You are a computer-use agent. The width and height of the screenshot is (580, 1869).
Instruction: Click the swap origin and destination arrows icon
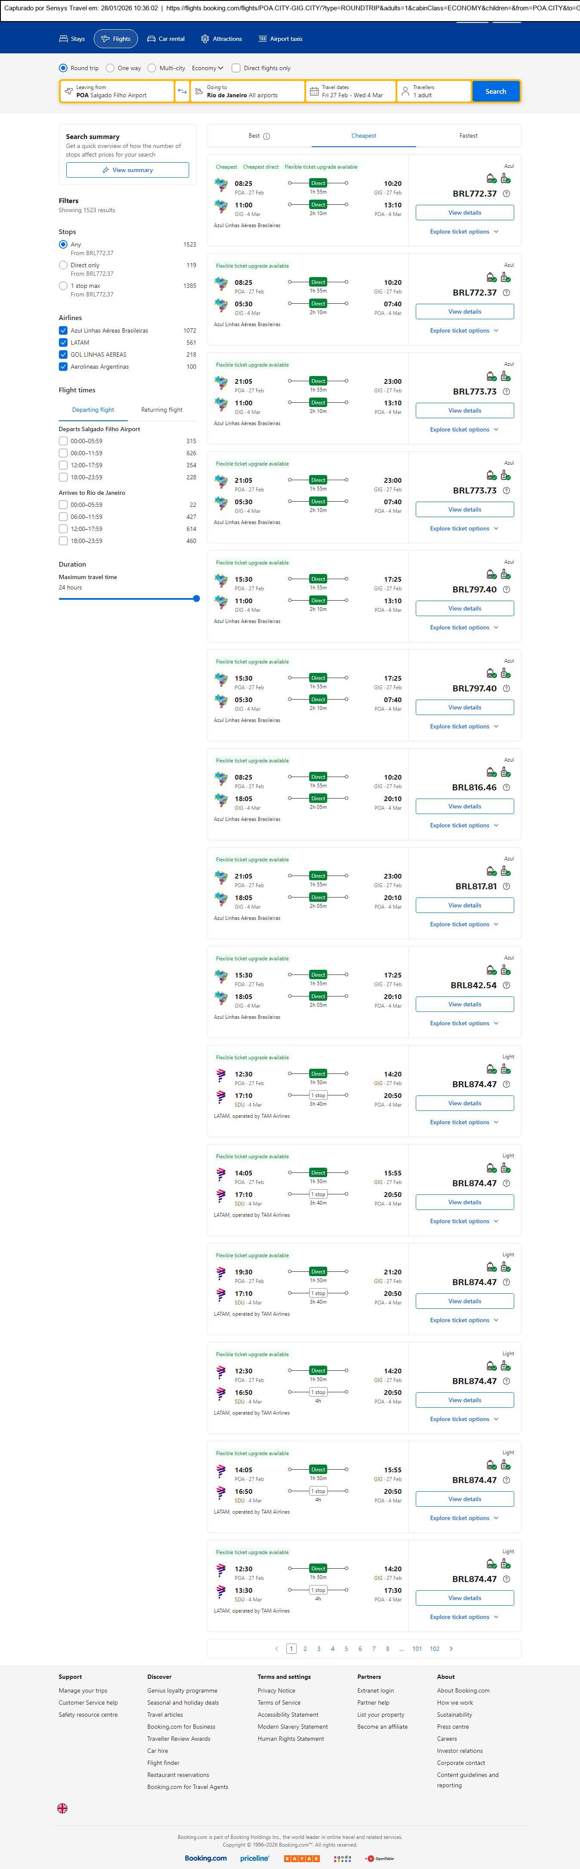[x=182, y=91]
